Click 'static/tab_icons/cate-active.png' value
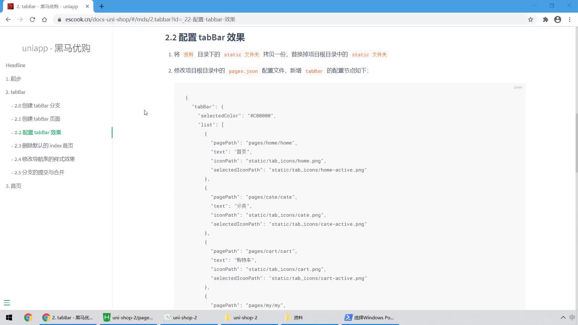The image size is (578, 325). (318, 224)
